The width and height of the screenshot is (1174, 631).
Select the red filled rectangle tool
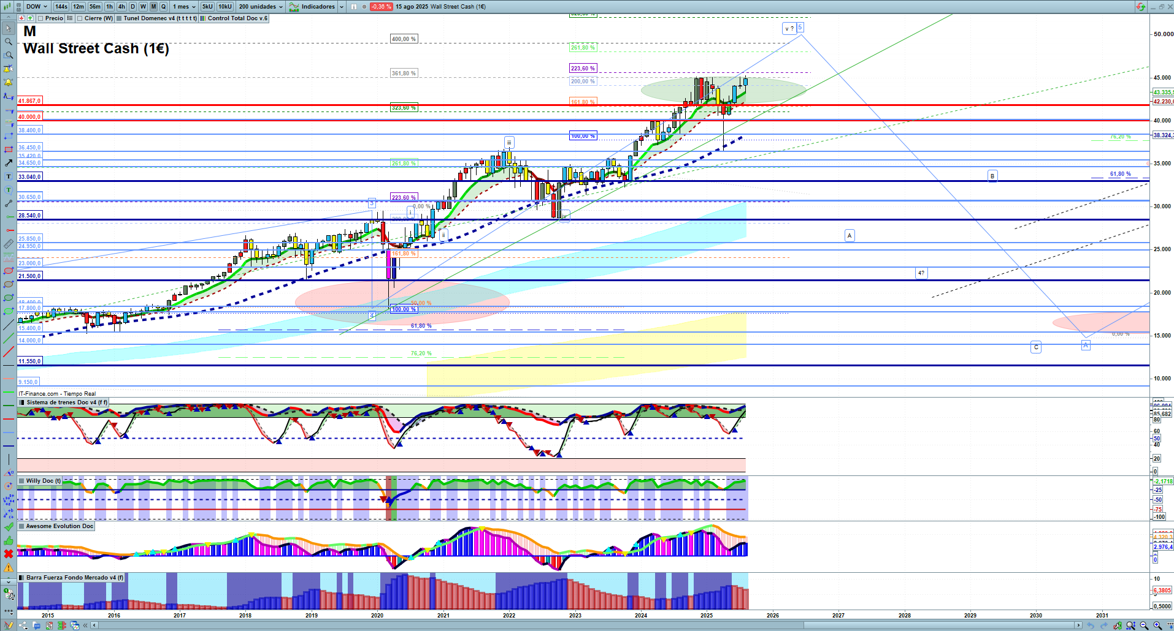9,149
